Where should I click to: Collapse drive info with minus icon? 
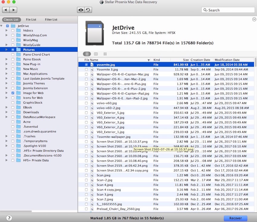tap(254, 19)
